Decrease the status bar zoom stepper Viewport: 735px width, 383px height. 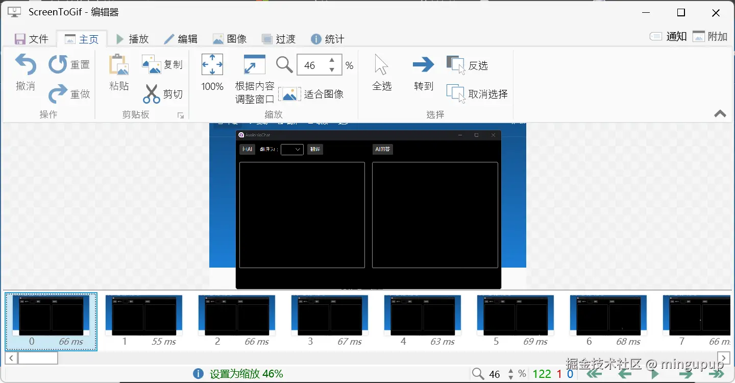coord(511,377)
